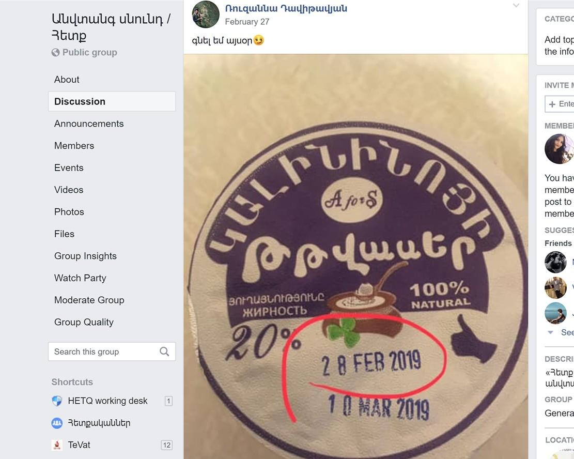574x459 pixels.
Task: Expand See more suggested friends arrow
Action: tap(550, 332)
